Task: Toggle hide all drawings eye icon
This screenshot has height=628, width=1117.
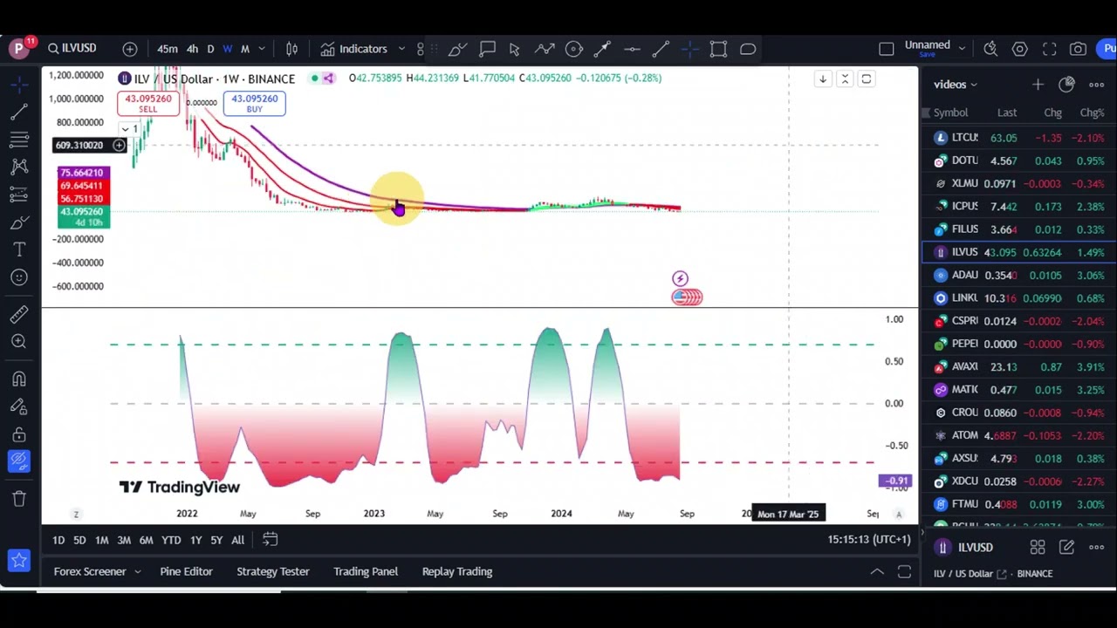Action: (x=19, y=461)
